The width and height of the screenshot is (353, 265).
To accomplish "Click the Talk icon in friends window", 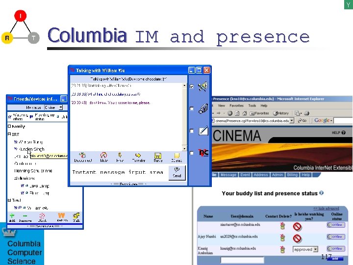I will click(x=76, y=215).
